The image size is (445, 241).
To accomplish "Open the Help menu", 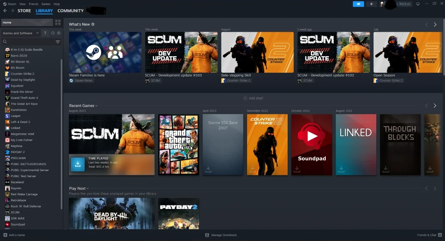I will tap(57, 4).
